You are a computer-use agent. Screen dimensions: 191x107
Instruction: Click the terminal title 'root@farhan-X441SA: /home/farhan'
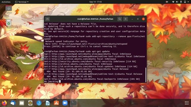[x=95, y=19]
